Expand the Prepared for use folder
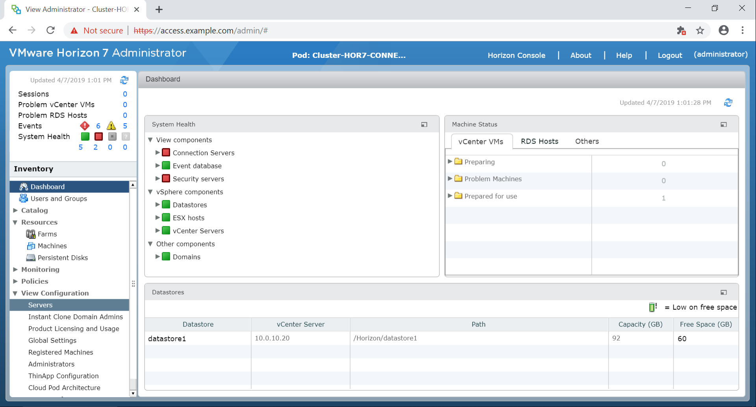This screenshot has width=756, height=407. tap(450, 196)
